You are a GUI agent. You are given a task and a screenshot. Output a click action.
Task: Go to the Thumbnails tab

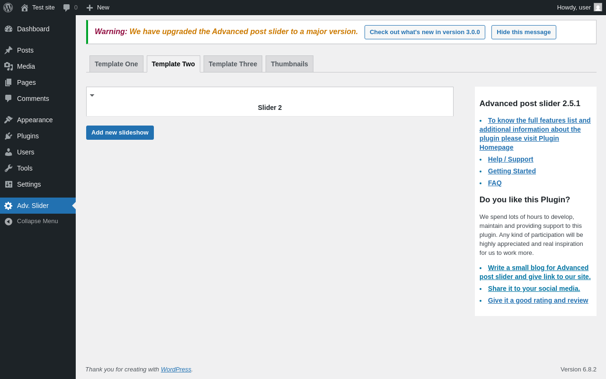[289, 64]
